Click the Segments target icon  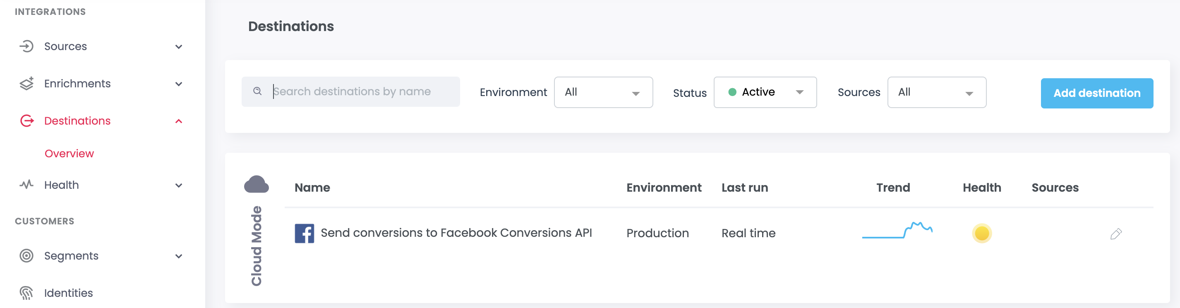coord(26,256)
